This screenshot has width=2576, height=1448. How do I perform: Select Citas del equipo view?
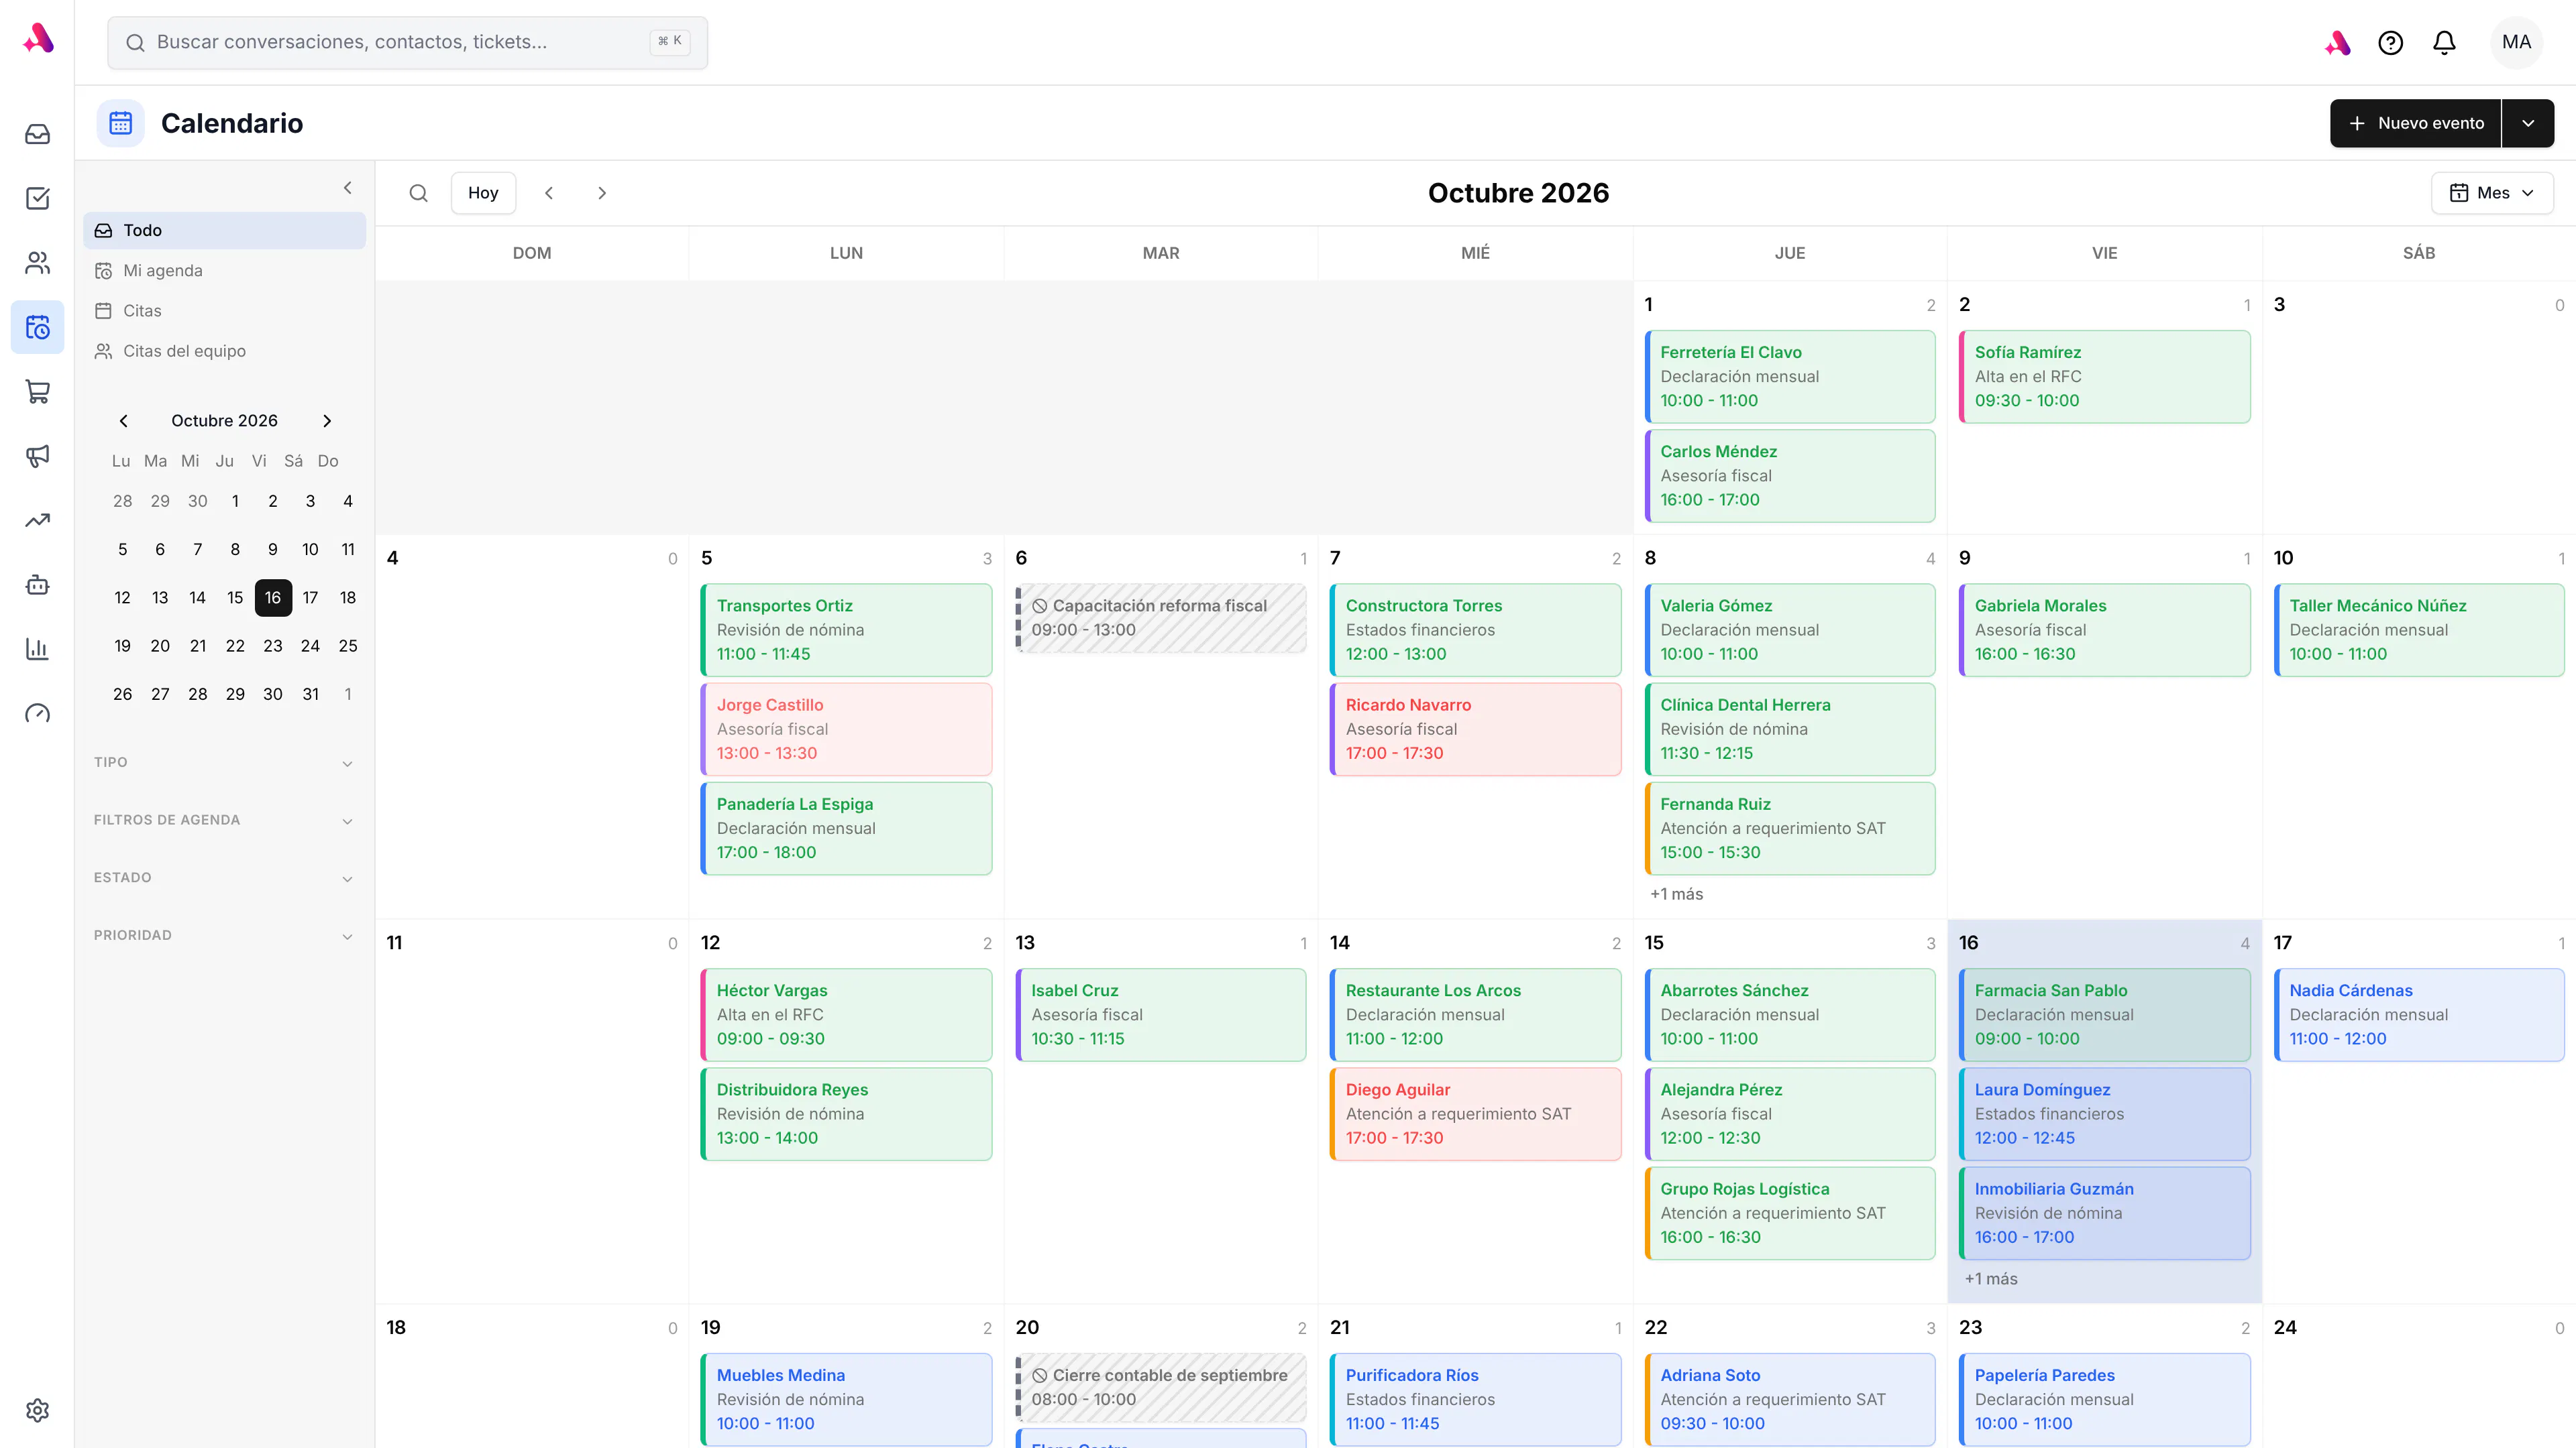(x=224, y=351)
